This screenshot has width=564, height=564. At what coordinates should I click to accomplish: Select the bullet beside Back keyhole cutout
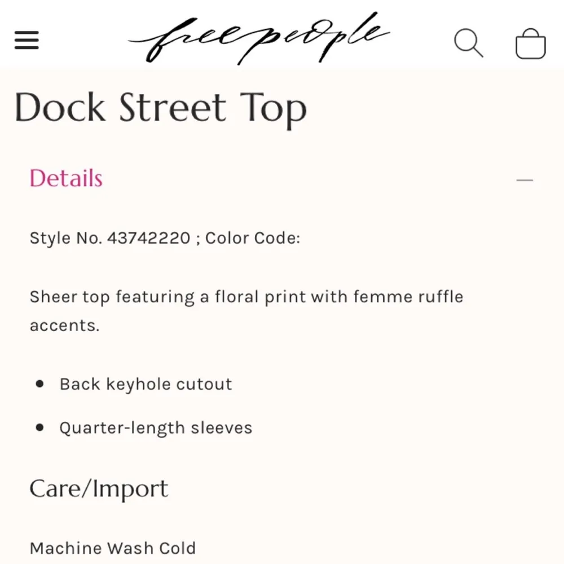click(38, 384)
